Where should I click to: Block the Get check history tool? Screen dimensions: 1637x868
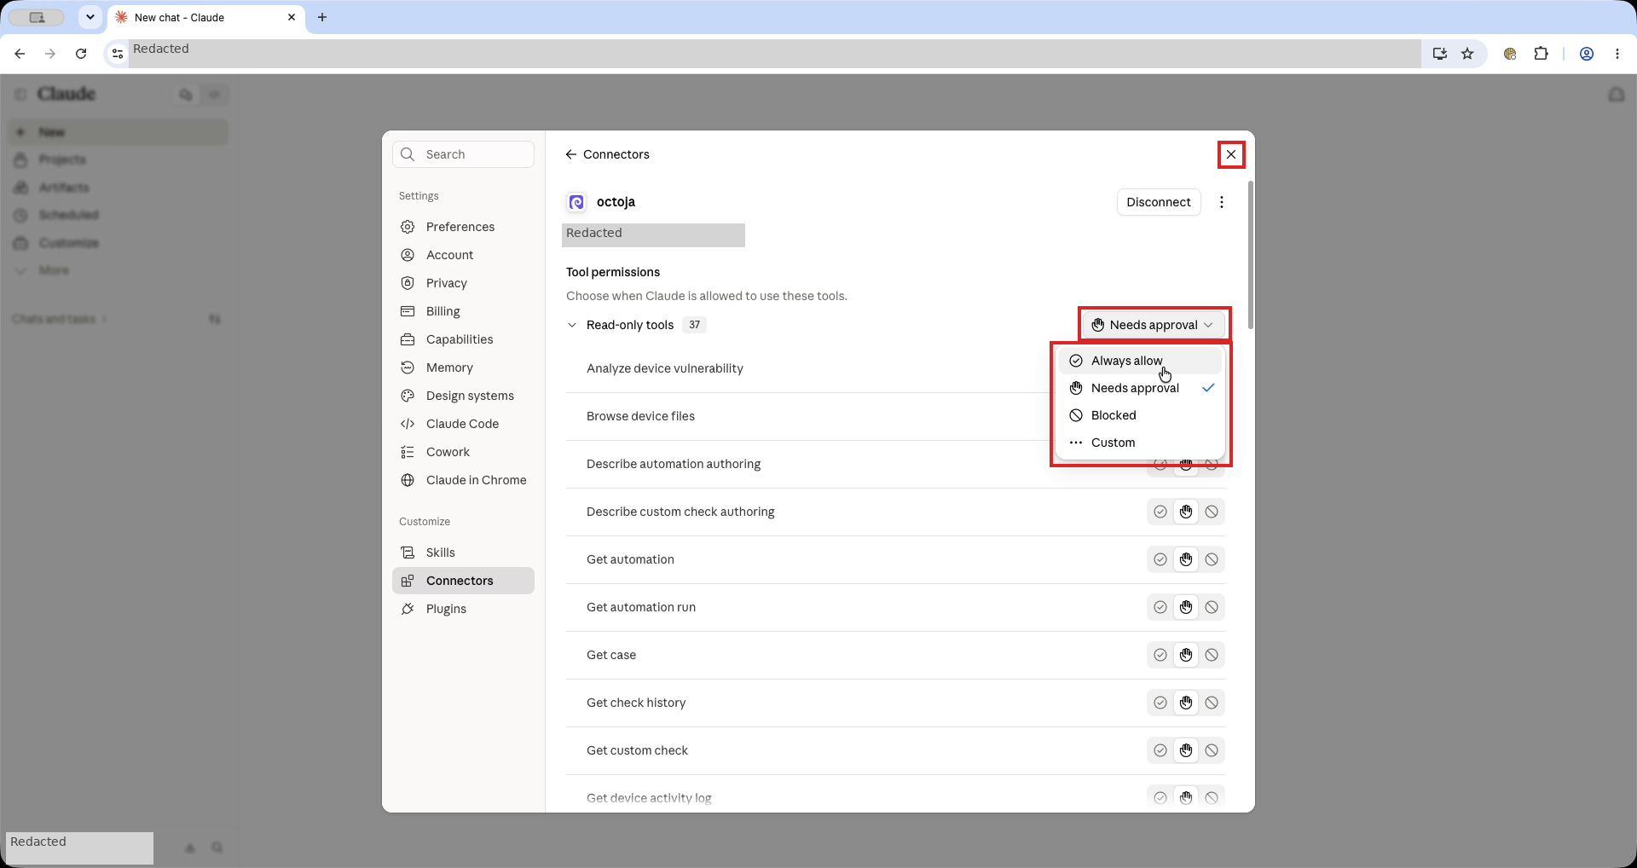(x=1212, y=703)
